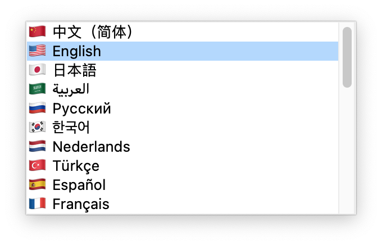Viewport: 382px width, 245px height.
Task: Select 中文（简体）language option
Action: (93, 31)
